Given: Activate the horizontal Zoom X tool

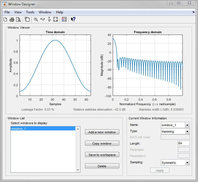Looking at the screenshot, I should [x=43, y=19].
